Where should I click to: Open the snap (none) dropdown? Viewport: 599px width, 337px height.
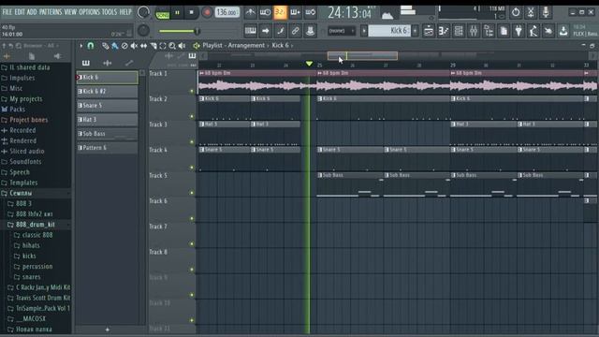coord(342,31)
